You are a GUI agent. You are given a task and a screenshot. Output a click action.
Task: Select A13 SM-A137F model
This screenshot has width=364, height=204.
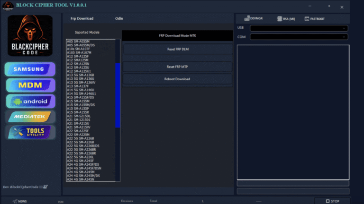(x=78, y=86)
